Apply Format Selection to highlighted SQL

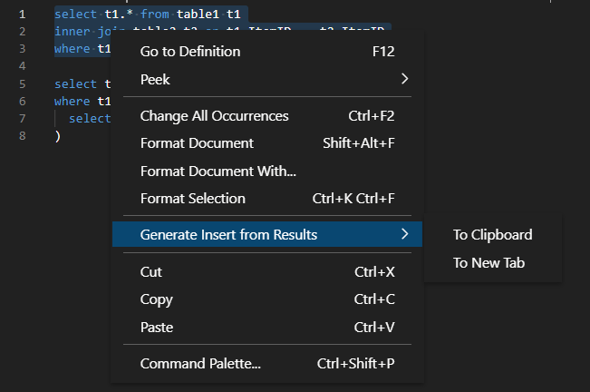coord(192,198)
